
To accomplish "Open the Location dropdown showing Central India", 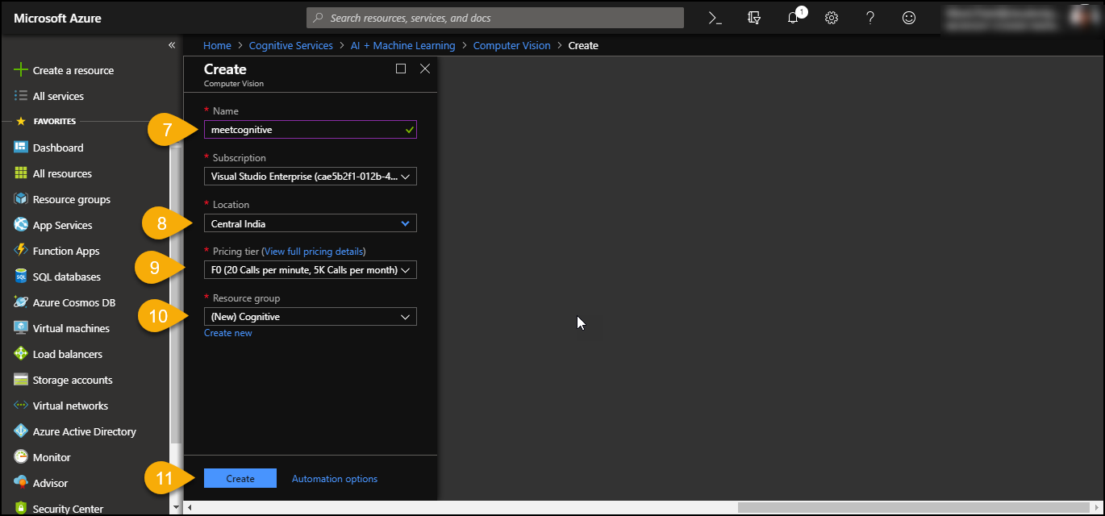I will click(311, 223).
